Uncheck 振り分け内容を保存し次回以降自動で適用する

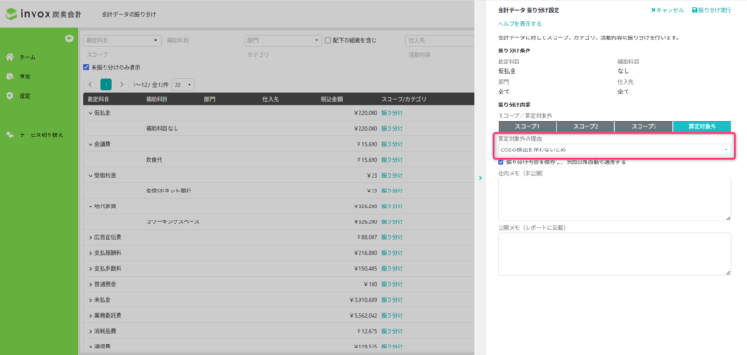pos(500,162)
